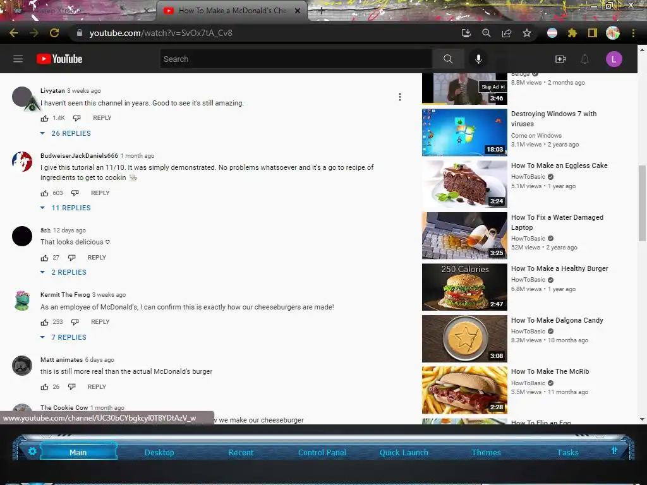Reload the page with the refresh icon

(x=54, y=33)
